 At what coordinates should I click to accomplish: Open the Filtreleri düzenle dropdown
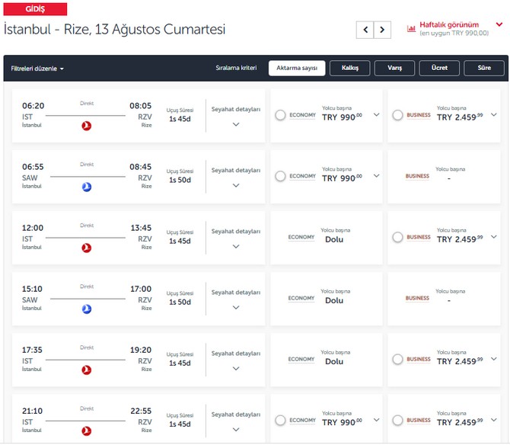(37, 69)
